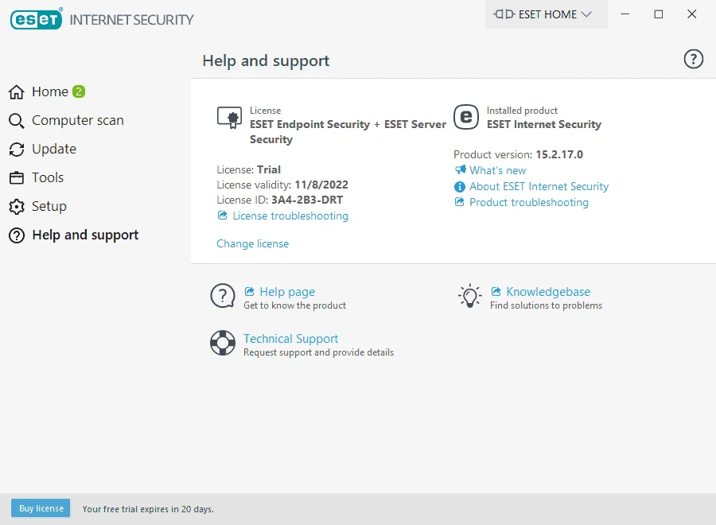Select Help and support in sidebar
This screenshot has height=525, width=716.
(x=85, y=235)
